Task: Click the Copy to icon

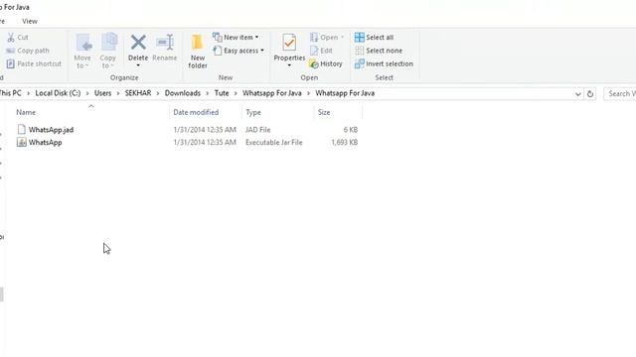Action: pyautogui.click(x=108, y=43)
